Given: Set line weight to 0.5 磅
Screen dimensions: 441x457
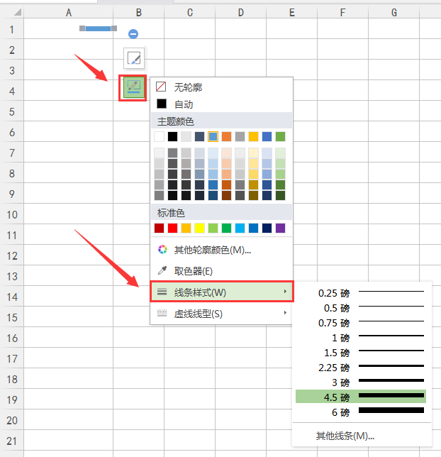Looking at the screenshot, I should [x=361, y=307].
